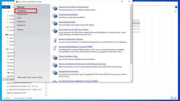
Task: Switch File Explorer to details view icon
Action: coord(172,98)
